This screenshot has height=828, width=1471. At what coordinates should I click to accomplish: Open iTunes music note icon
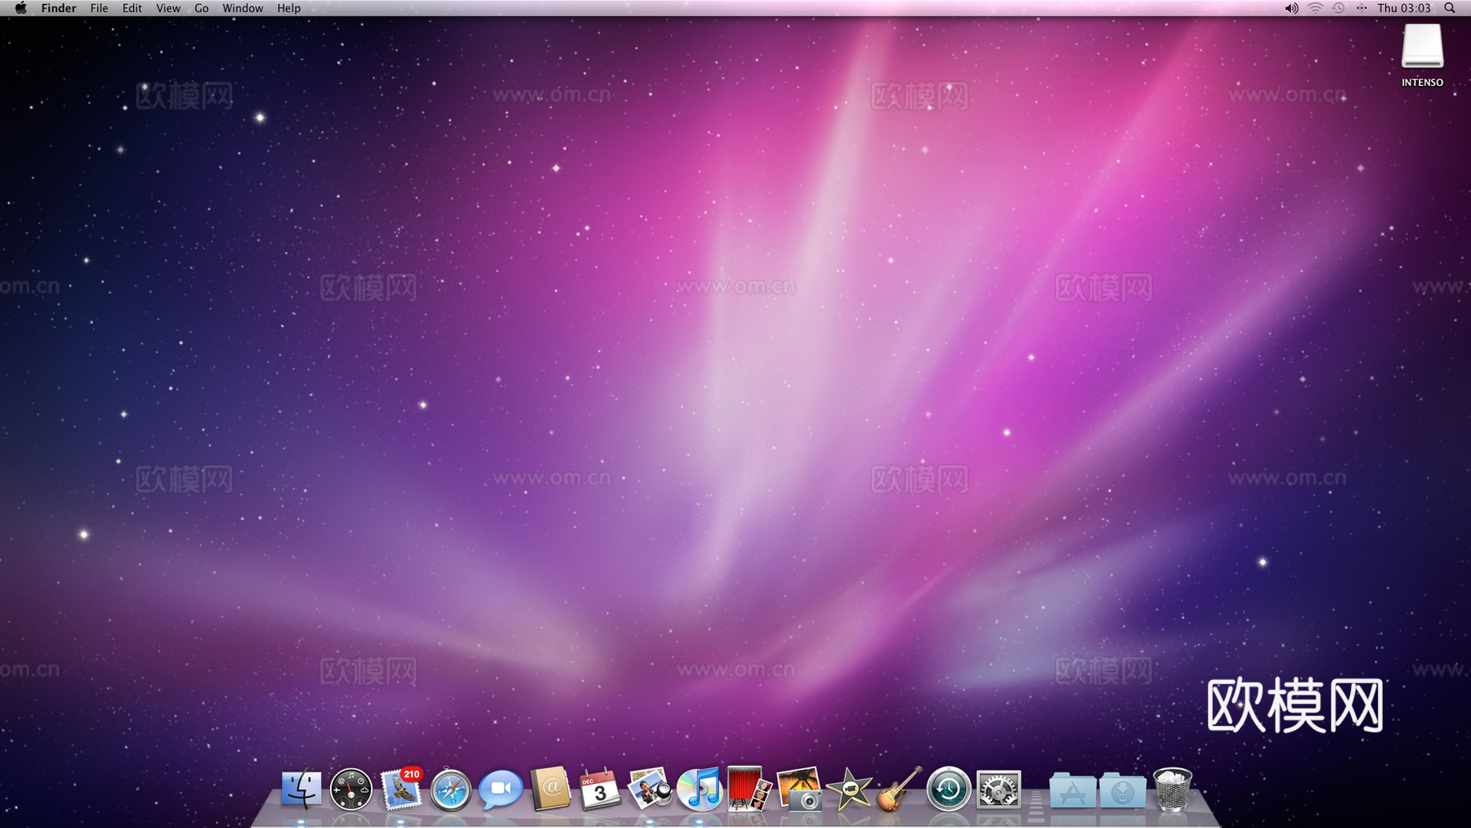[700, 790]
